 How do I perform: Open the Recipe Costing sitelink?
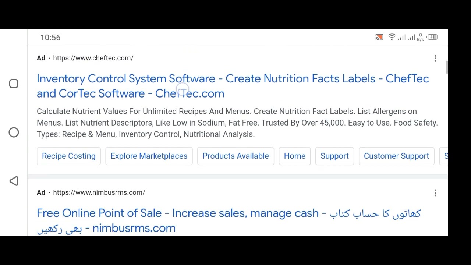69,156
